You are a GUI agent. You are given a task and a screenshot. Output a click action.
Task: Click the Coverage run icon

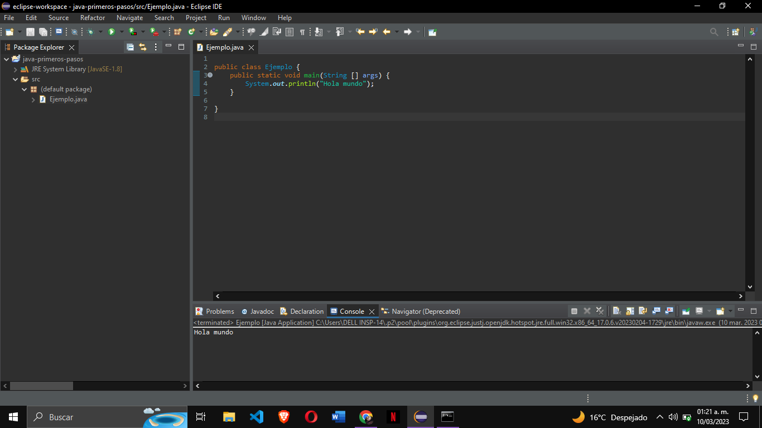(132, 32)
